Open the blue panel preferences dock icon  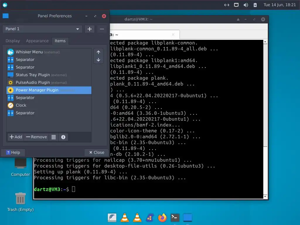point(187,218)
